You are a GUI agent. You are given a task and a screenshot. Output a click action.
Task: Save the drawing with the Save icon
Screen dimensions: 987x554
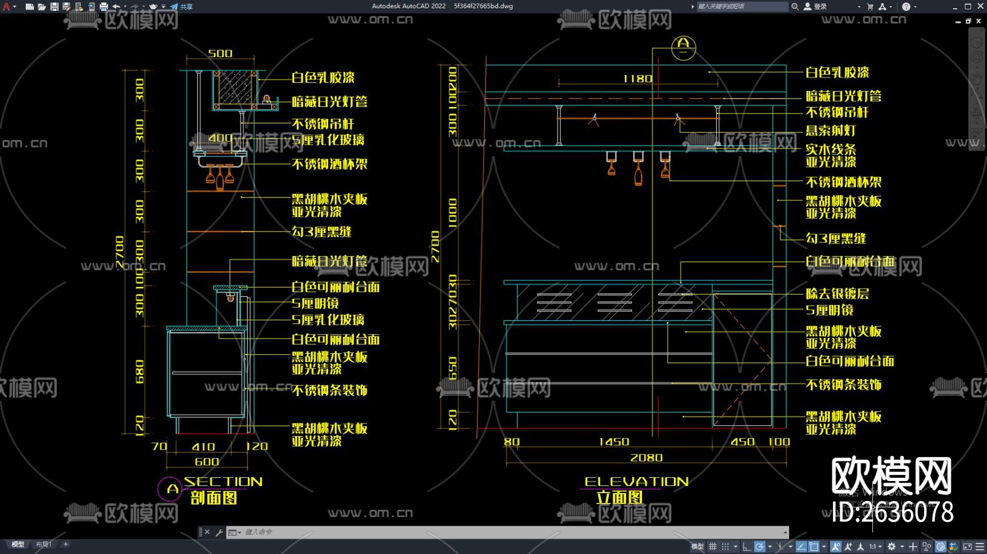54,7
